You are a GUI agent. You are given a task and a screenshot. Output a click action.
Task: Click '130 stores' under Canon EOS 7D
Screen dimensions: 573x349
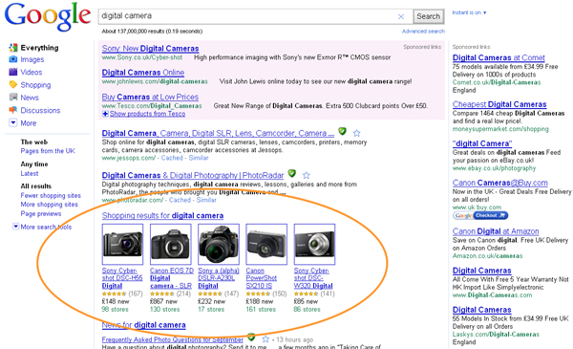(x=165, y=310)
